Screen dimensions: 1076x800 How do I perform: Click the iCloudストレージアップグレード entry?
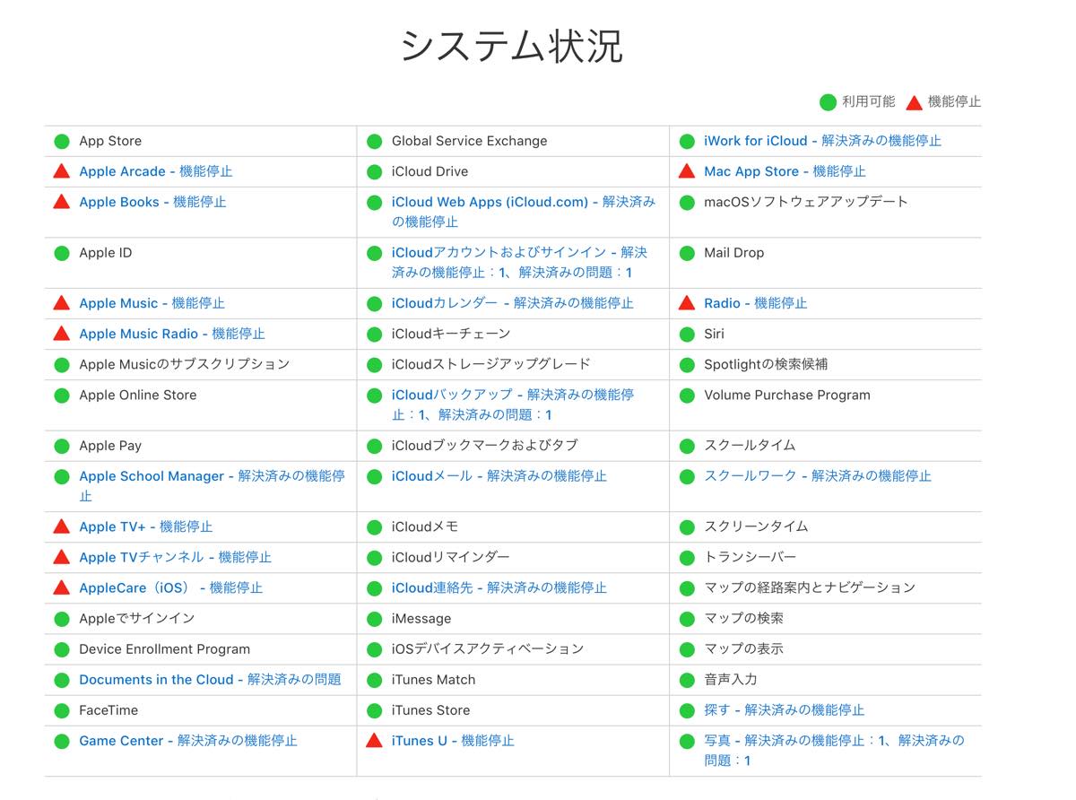point(491,364)
